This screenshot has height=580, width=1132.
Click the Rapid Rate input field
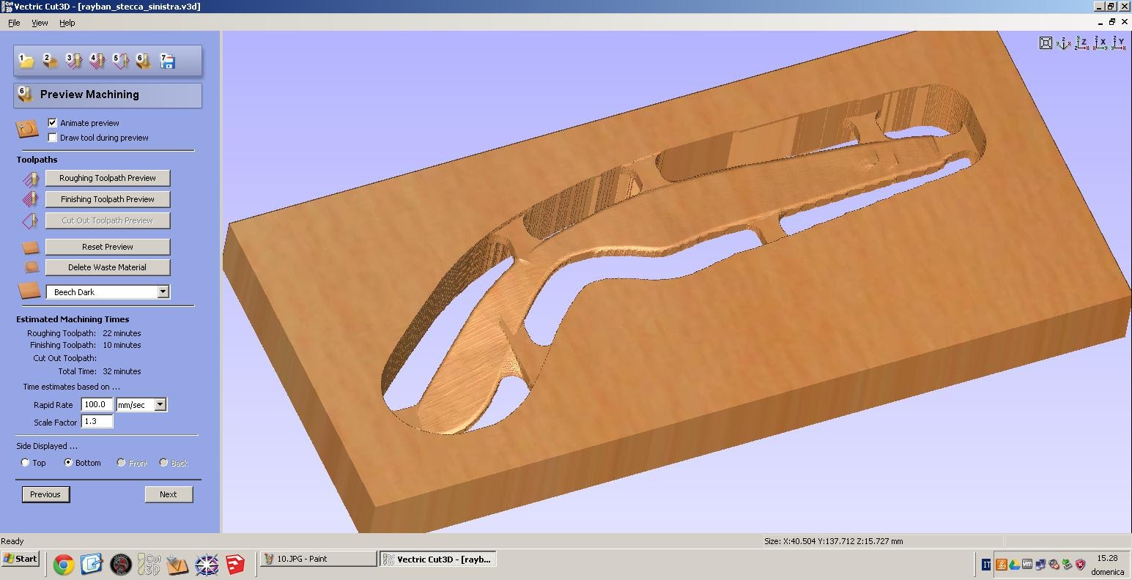click(97, 404)
